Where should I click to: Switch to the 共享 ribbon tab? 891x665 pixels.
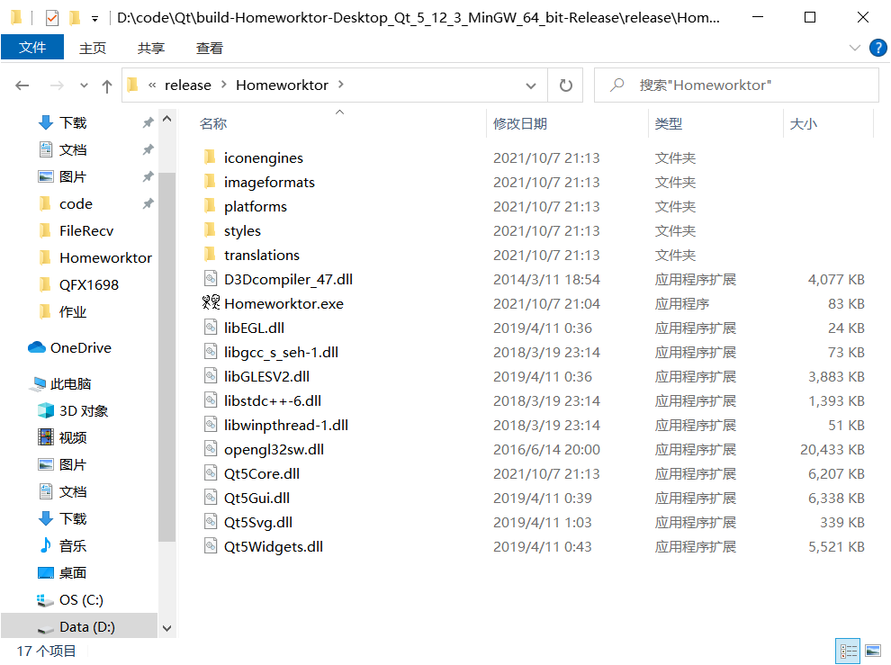(150, 49)
